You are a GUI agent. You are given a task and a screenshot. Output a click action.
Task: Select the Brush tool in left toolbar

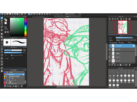click(x=2, y=18)
